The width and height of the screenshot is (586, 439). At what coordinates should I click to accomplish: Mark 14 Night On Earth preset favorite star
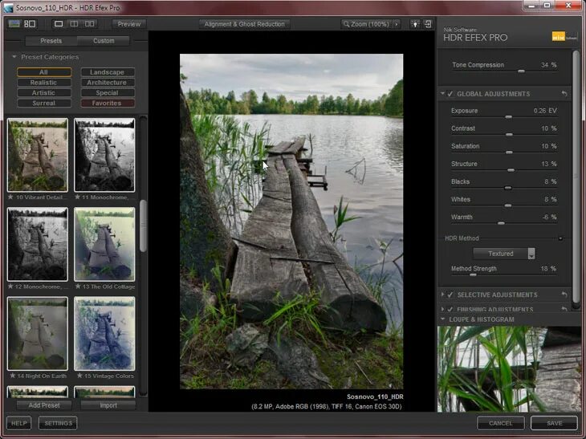coord(13,376)
